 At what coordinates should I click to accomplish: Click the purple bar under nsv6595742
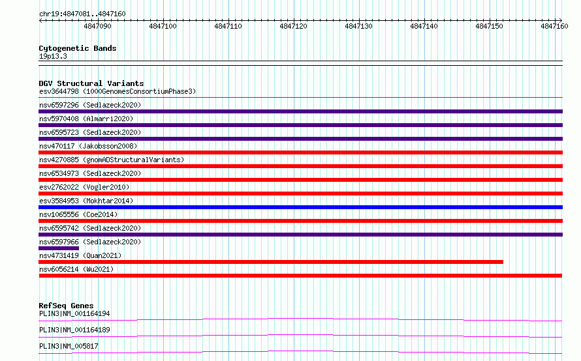point(300,235)
